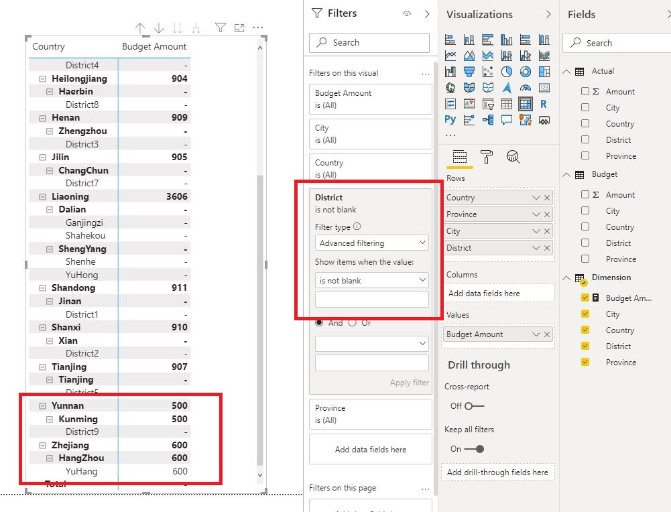671x512 pixels.
Task: Select the R script visual
Action: (x=544, y=104)
